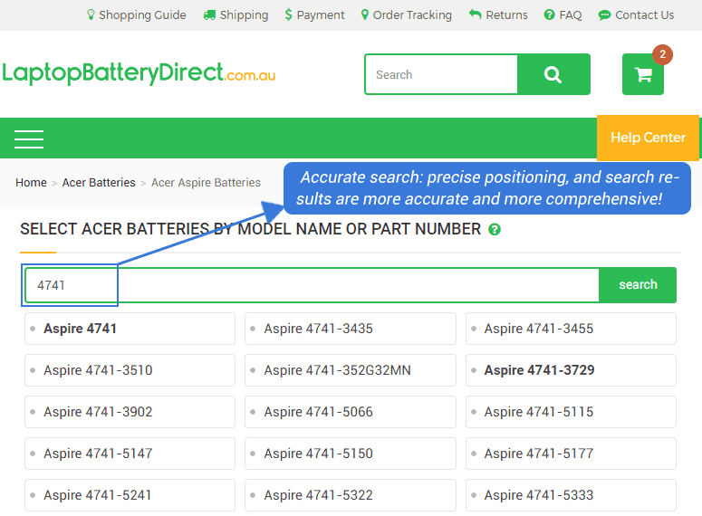Click the green search button

tap(638, 285)
